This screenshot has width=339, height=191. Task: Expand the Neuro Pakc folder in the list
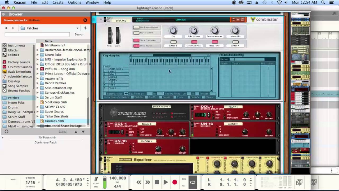pyautogui.click(x=38, y=55)
